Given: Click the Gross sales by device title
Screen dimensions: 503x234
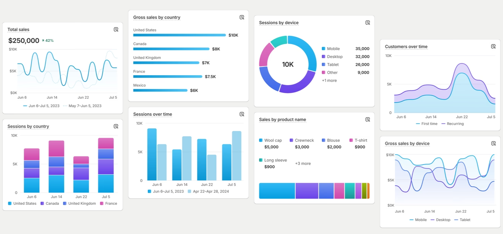Looking at the screenshot, I should (407, 144).
